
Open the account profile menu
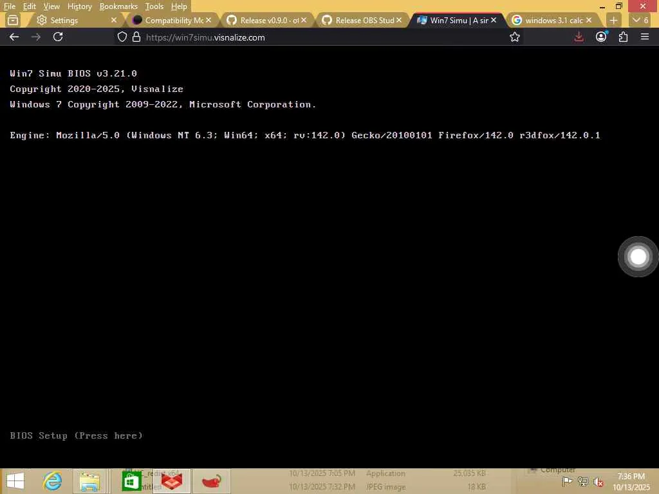point(601,37)
